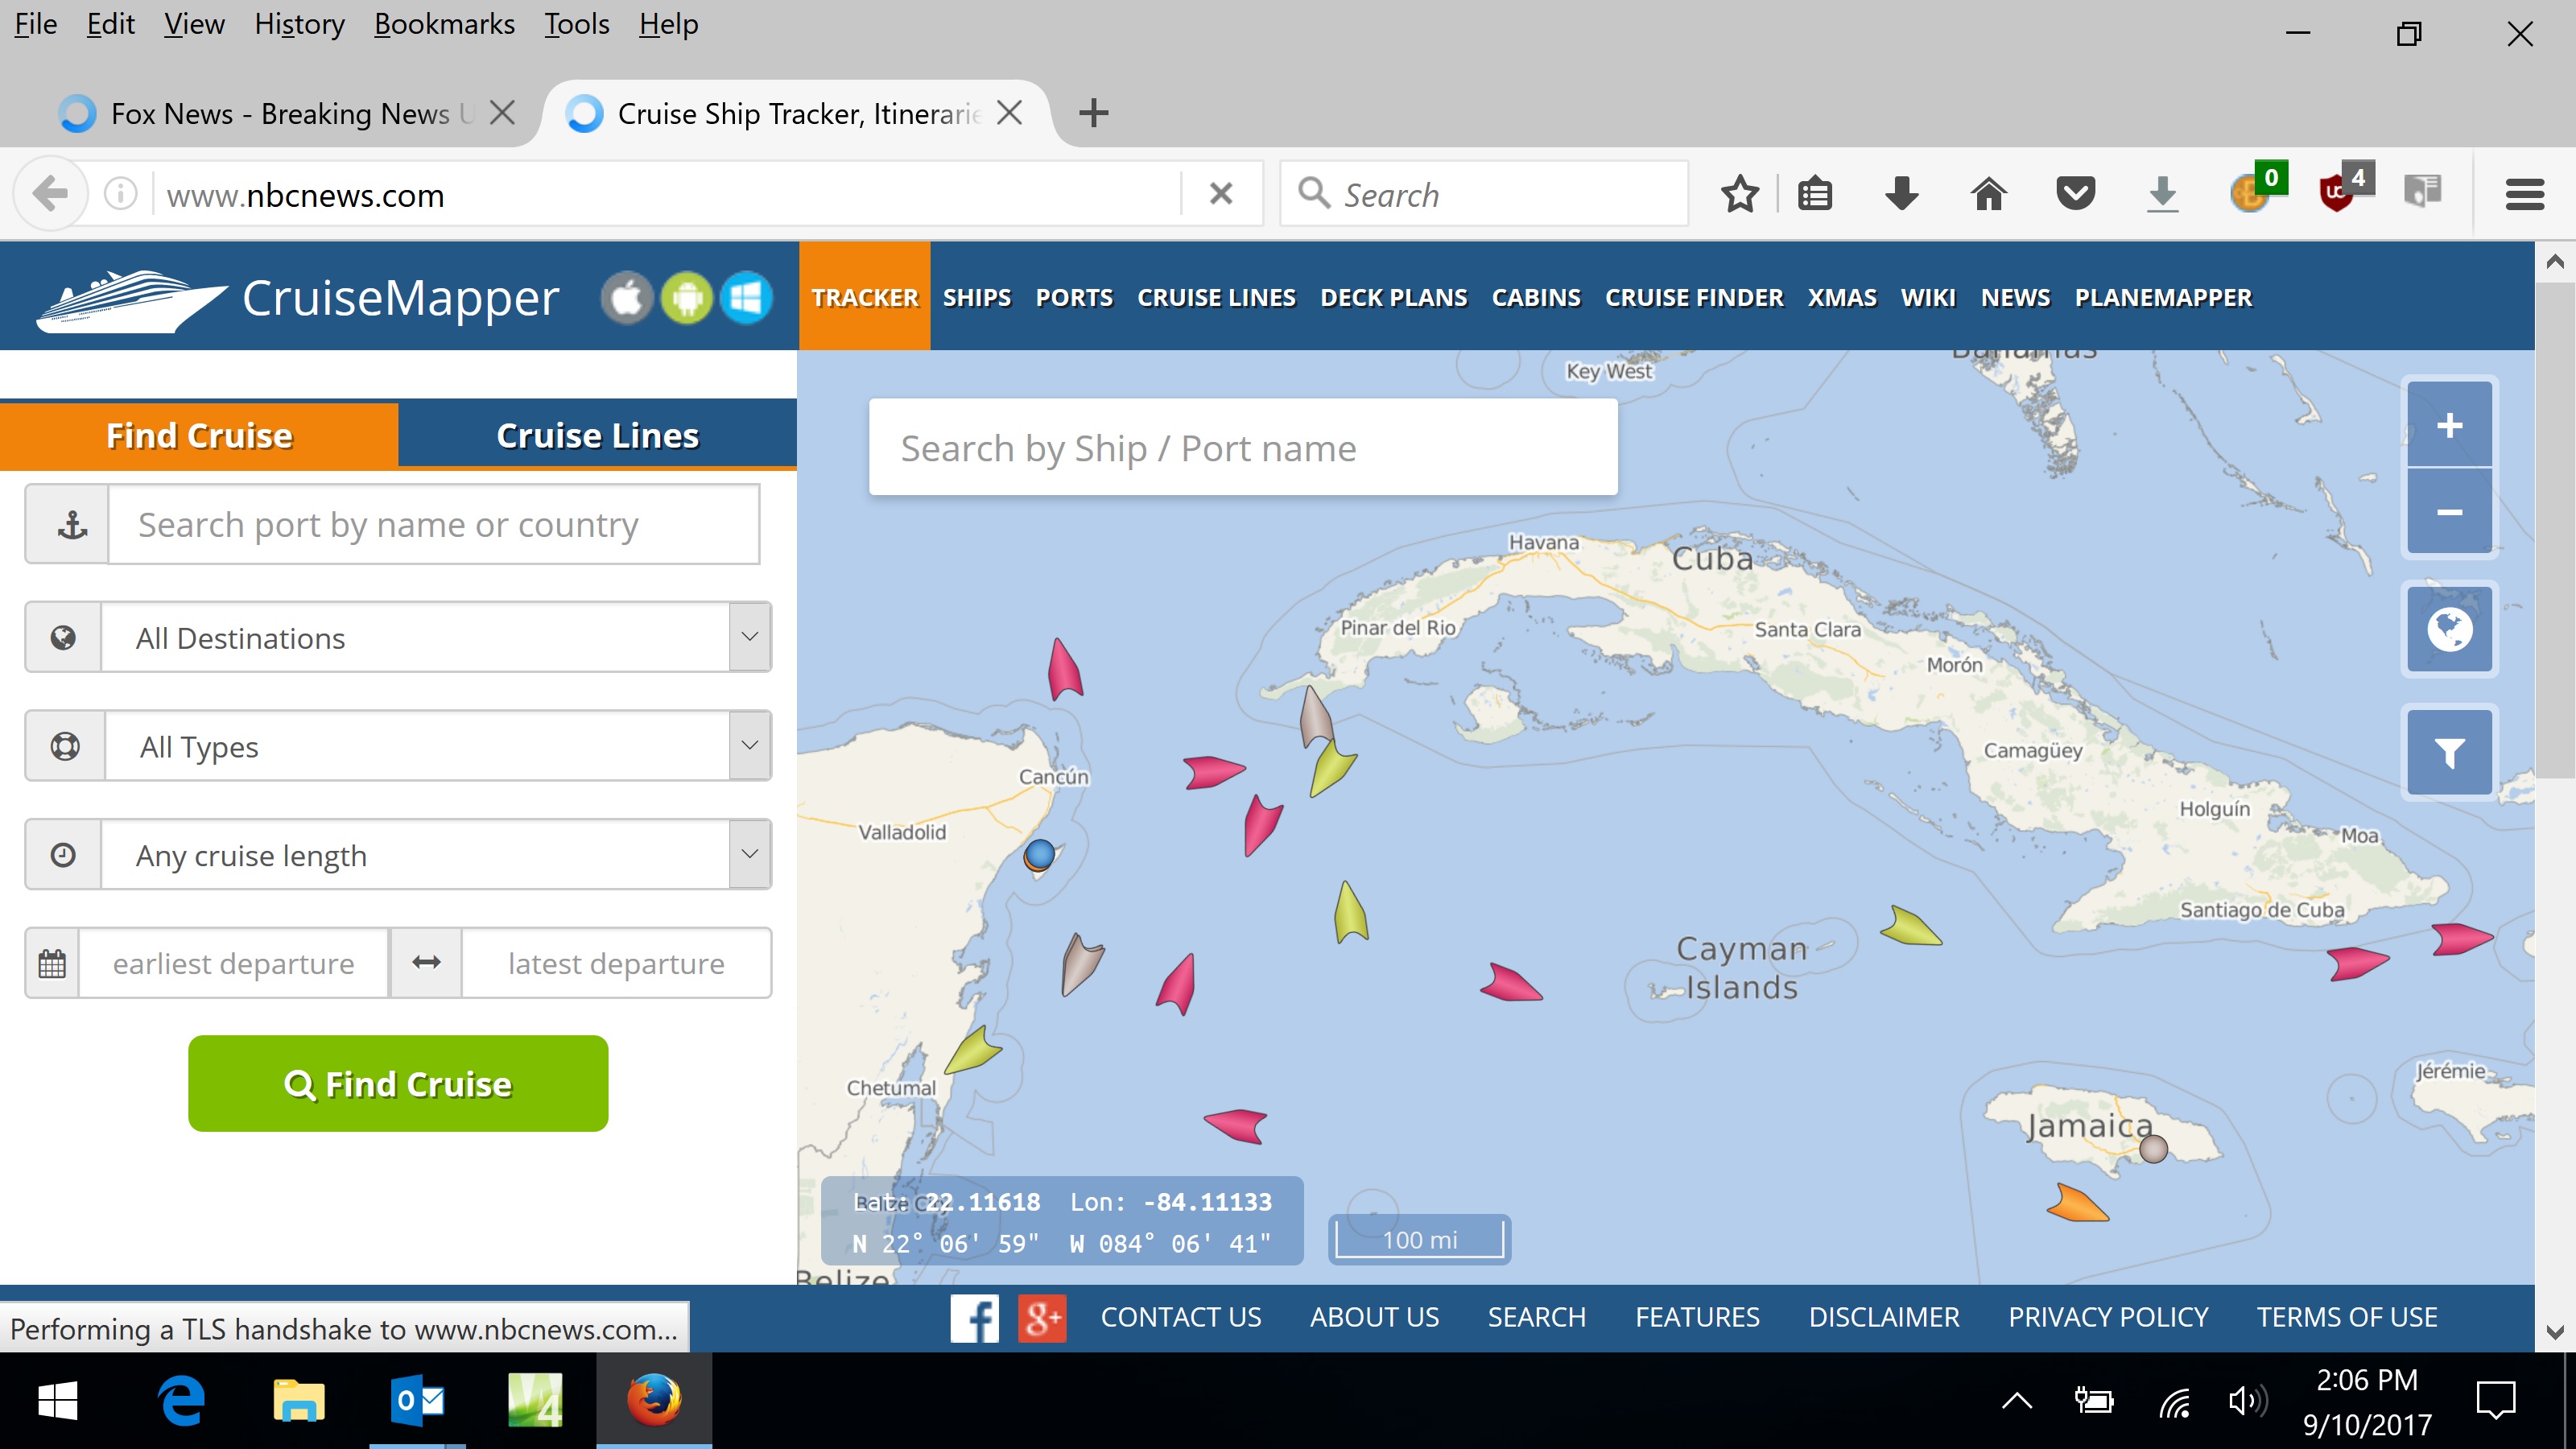
Task: Open the Facebook page icon
Action: click(x=974, y=1317)
